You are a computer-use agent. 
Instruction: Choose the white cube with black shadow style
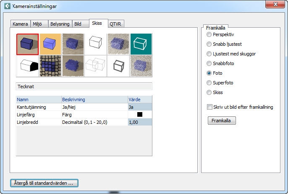point(28,66)
